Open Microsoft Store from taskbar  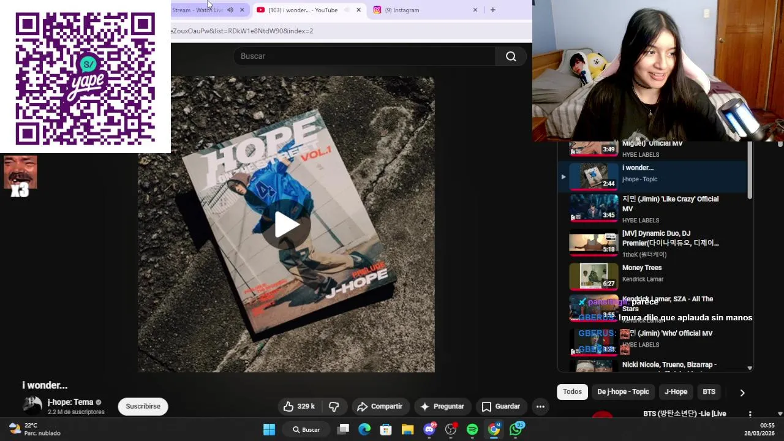(386, 429)
